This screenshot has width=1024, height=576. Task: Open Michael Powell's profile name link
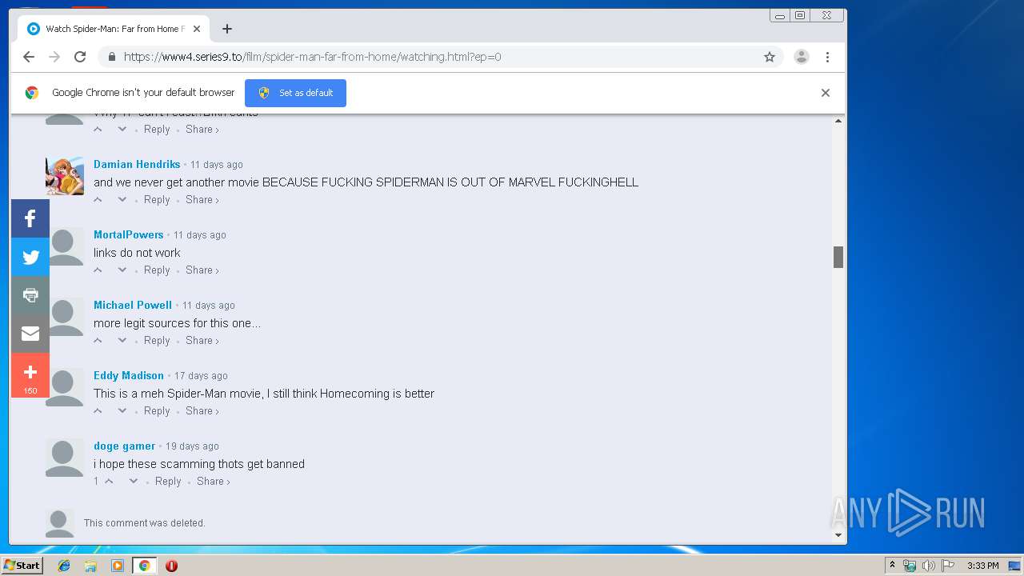[133, 305]
